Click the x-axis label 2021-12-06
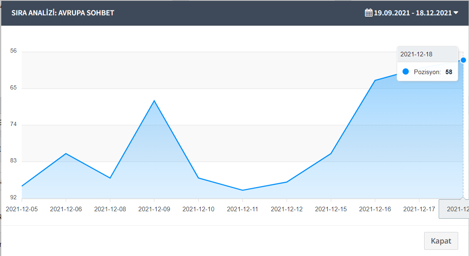Screen dimensions: 469x256 66,209
